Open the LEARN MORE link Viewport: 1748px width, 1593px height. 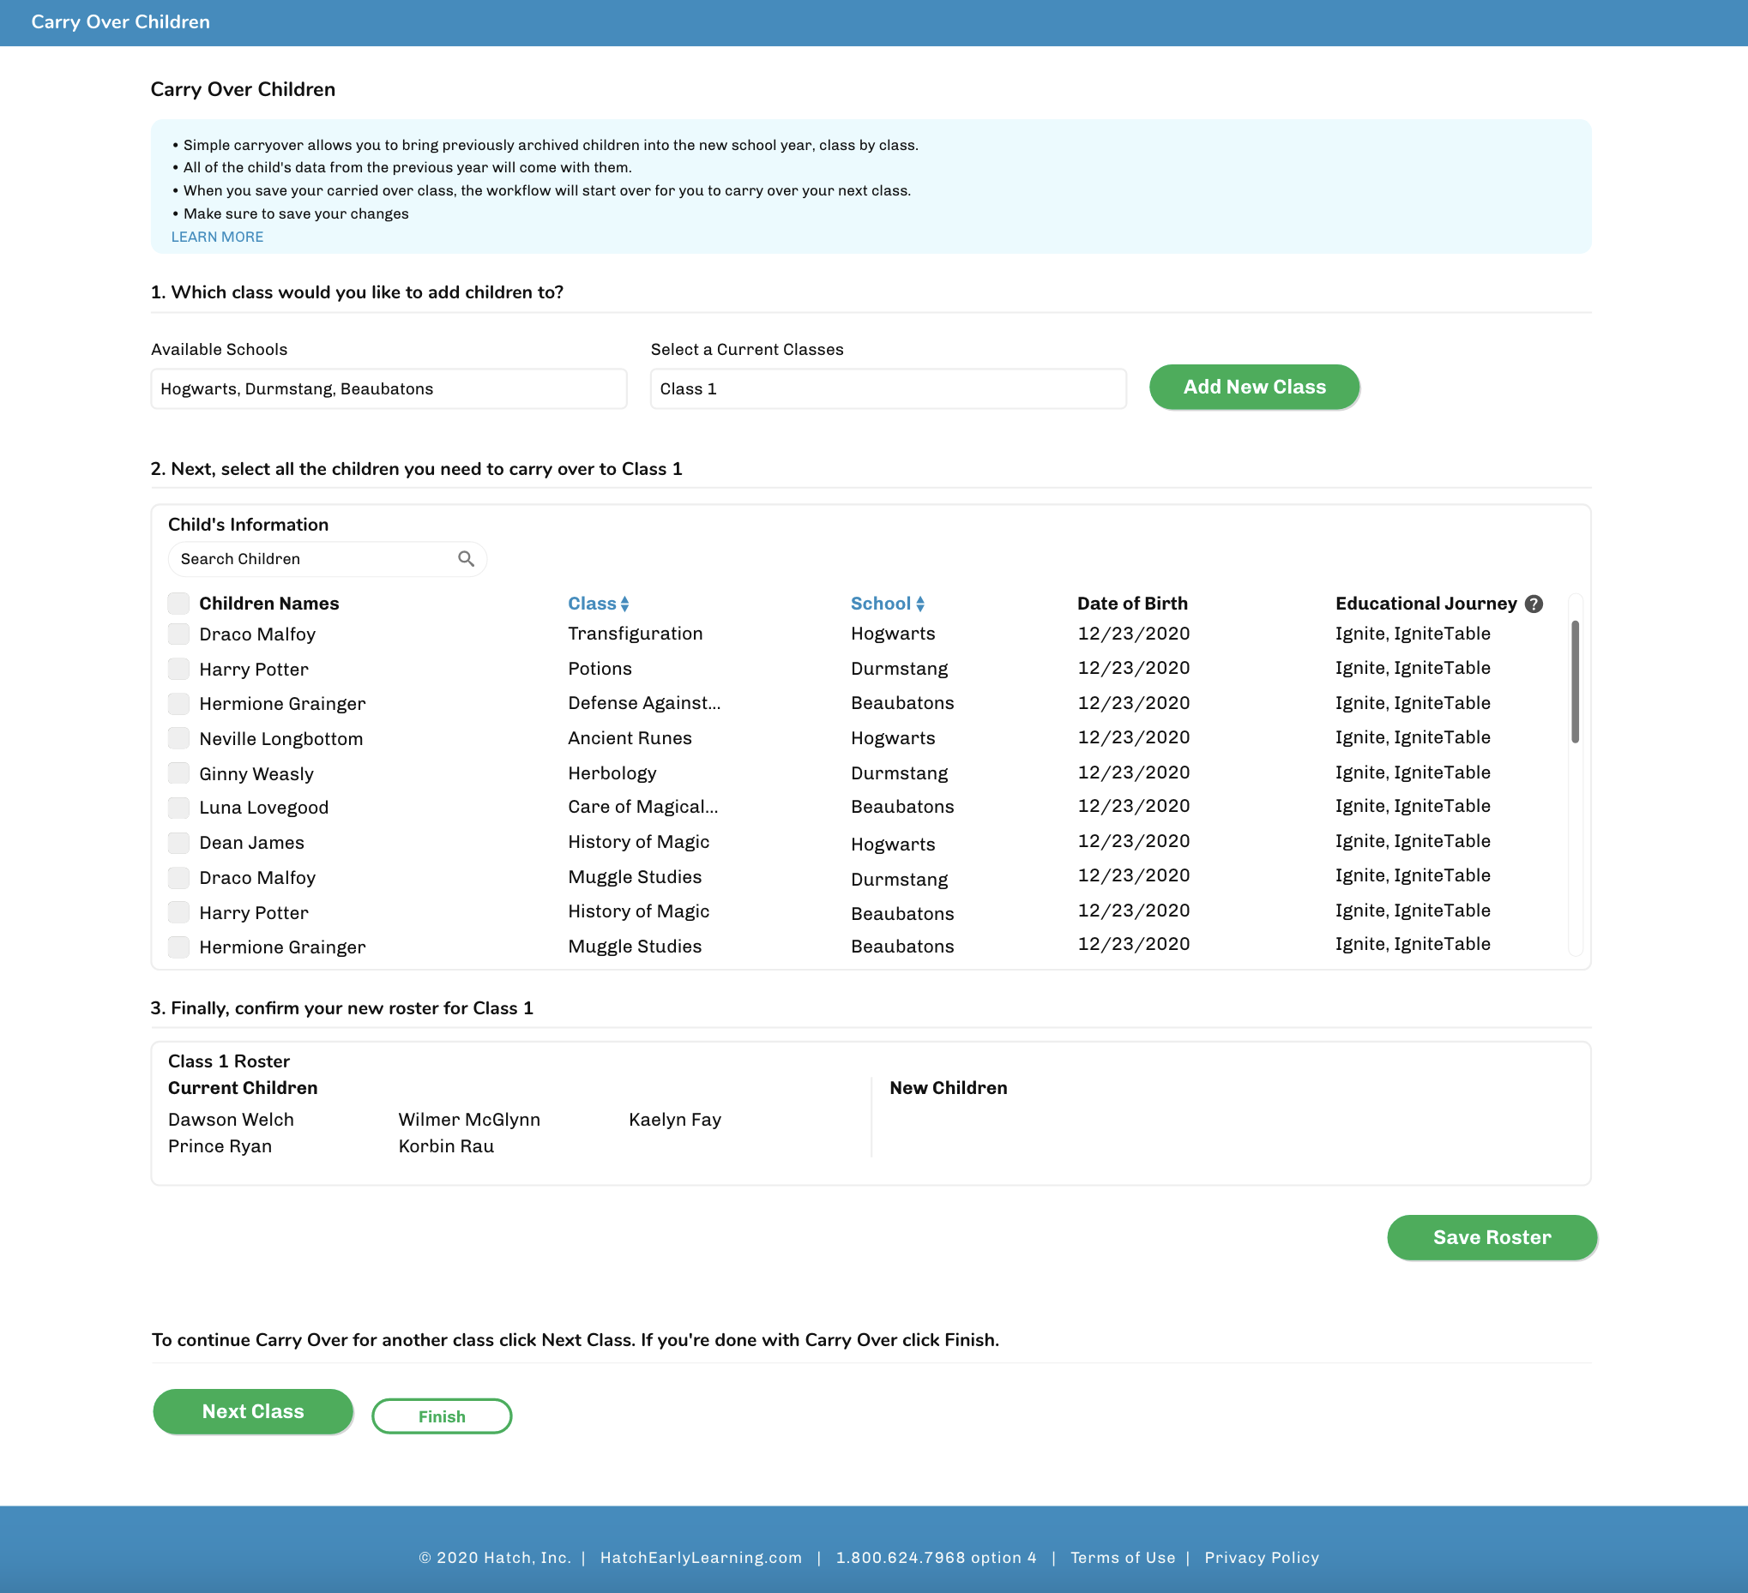coord(217,237)
